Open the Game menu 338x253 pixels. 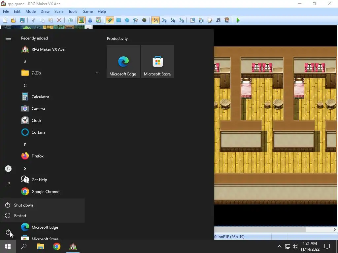[x=88, y=12]
